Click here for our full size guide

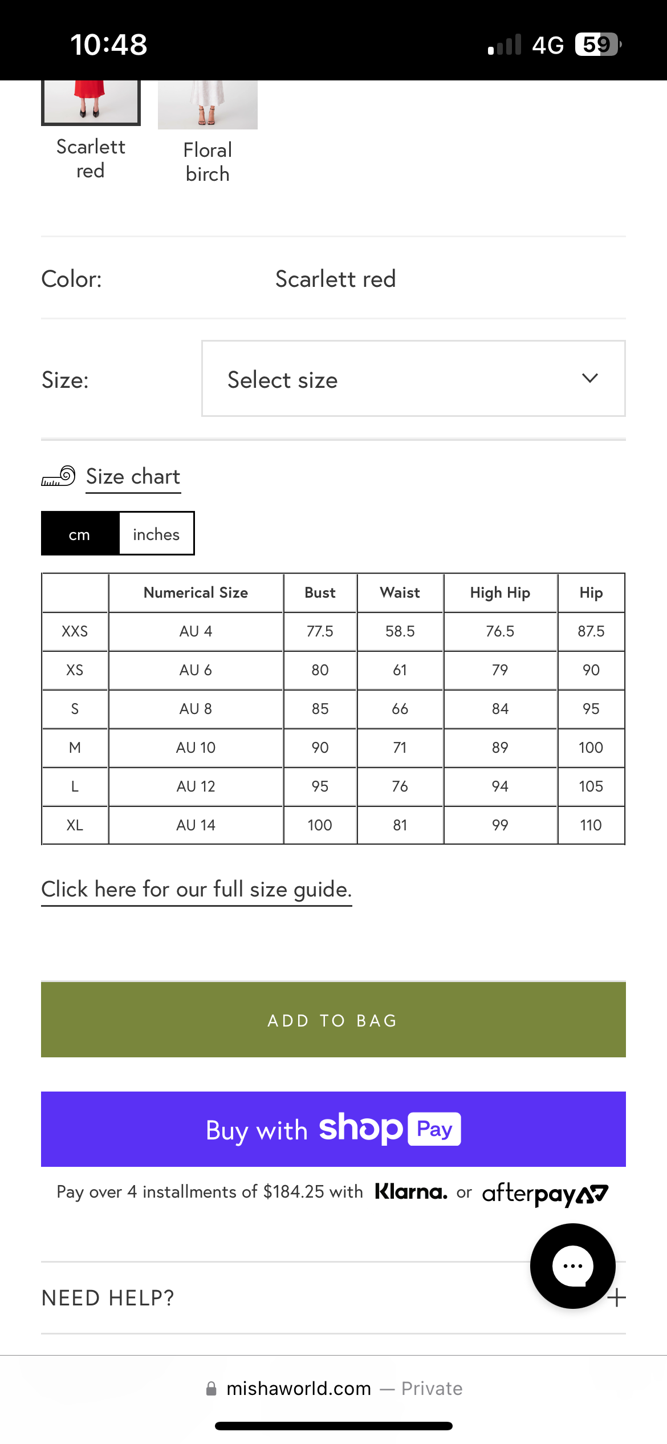(196, 889)
